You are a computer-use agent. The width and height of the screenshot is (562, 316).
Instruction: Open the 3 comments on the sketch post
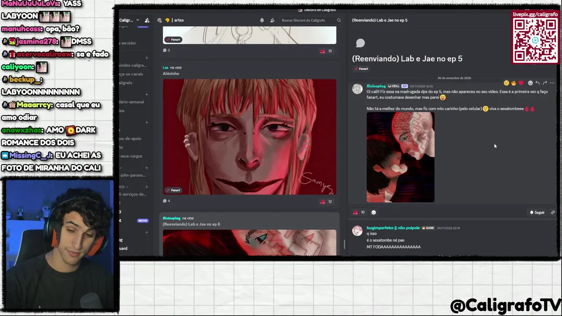(x=166, y=50)
